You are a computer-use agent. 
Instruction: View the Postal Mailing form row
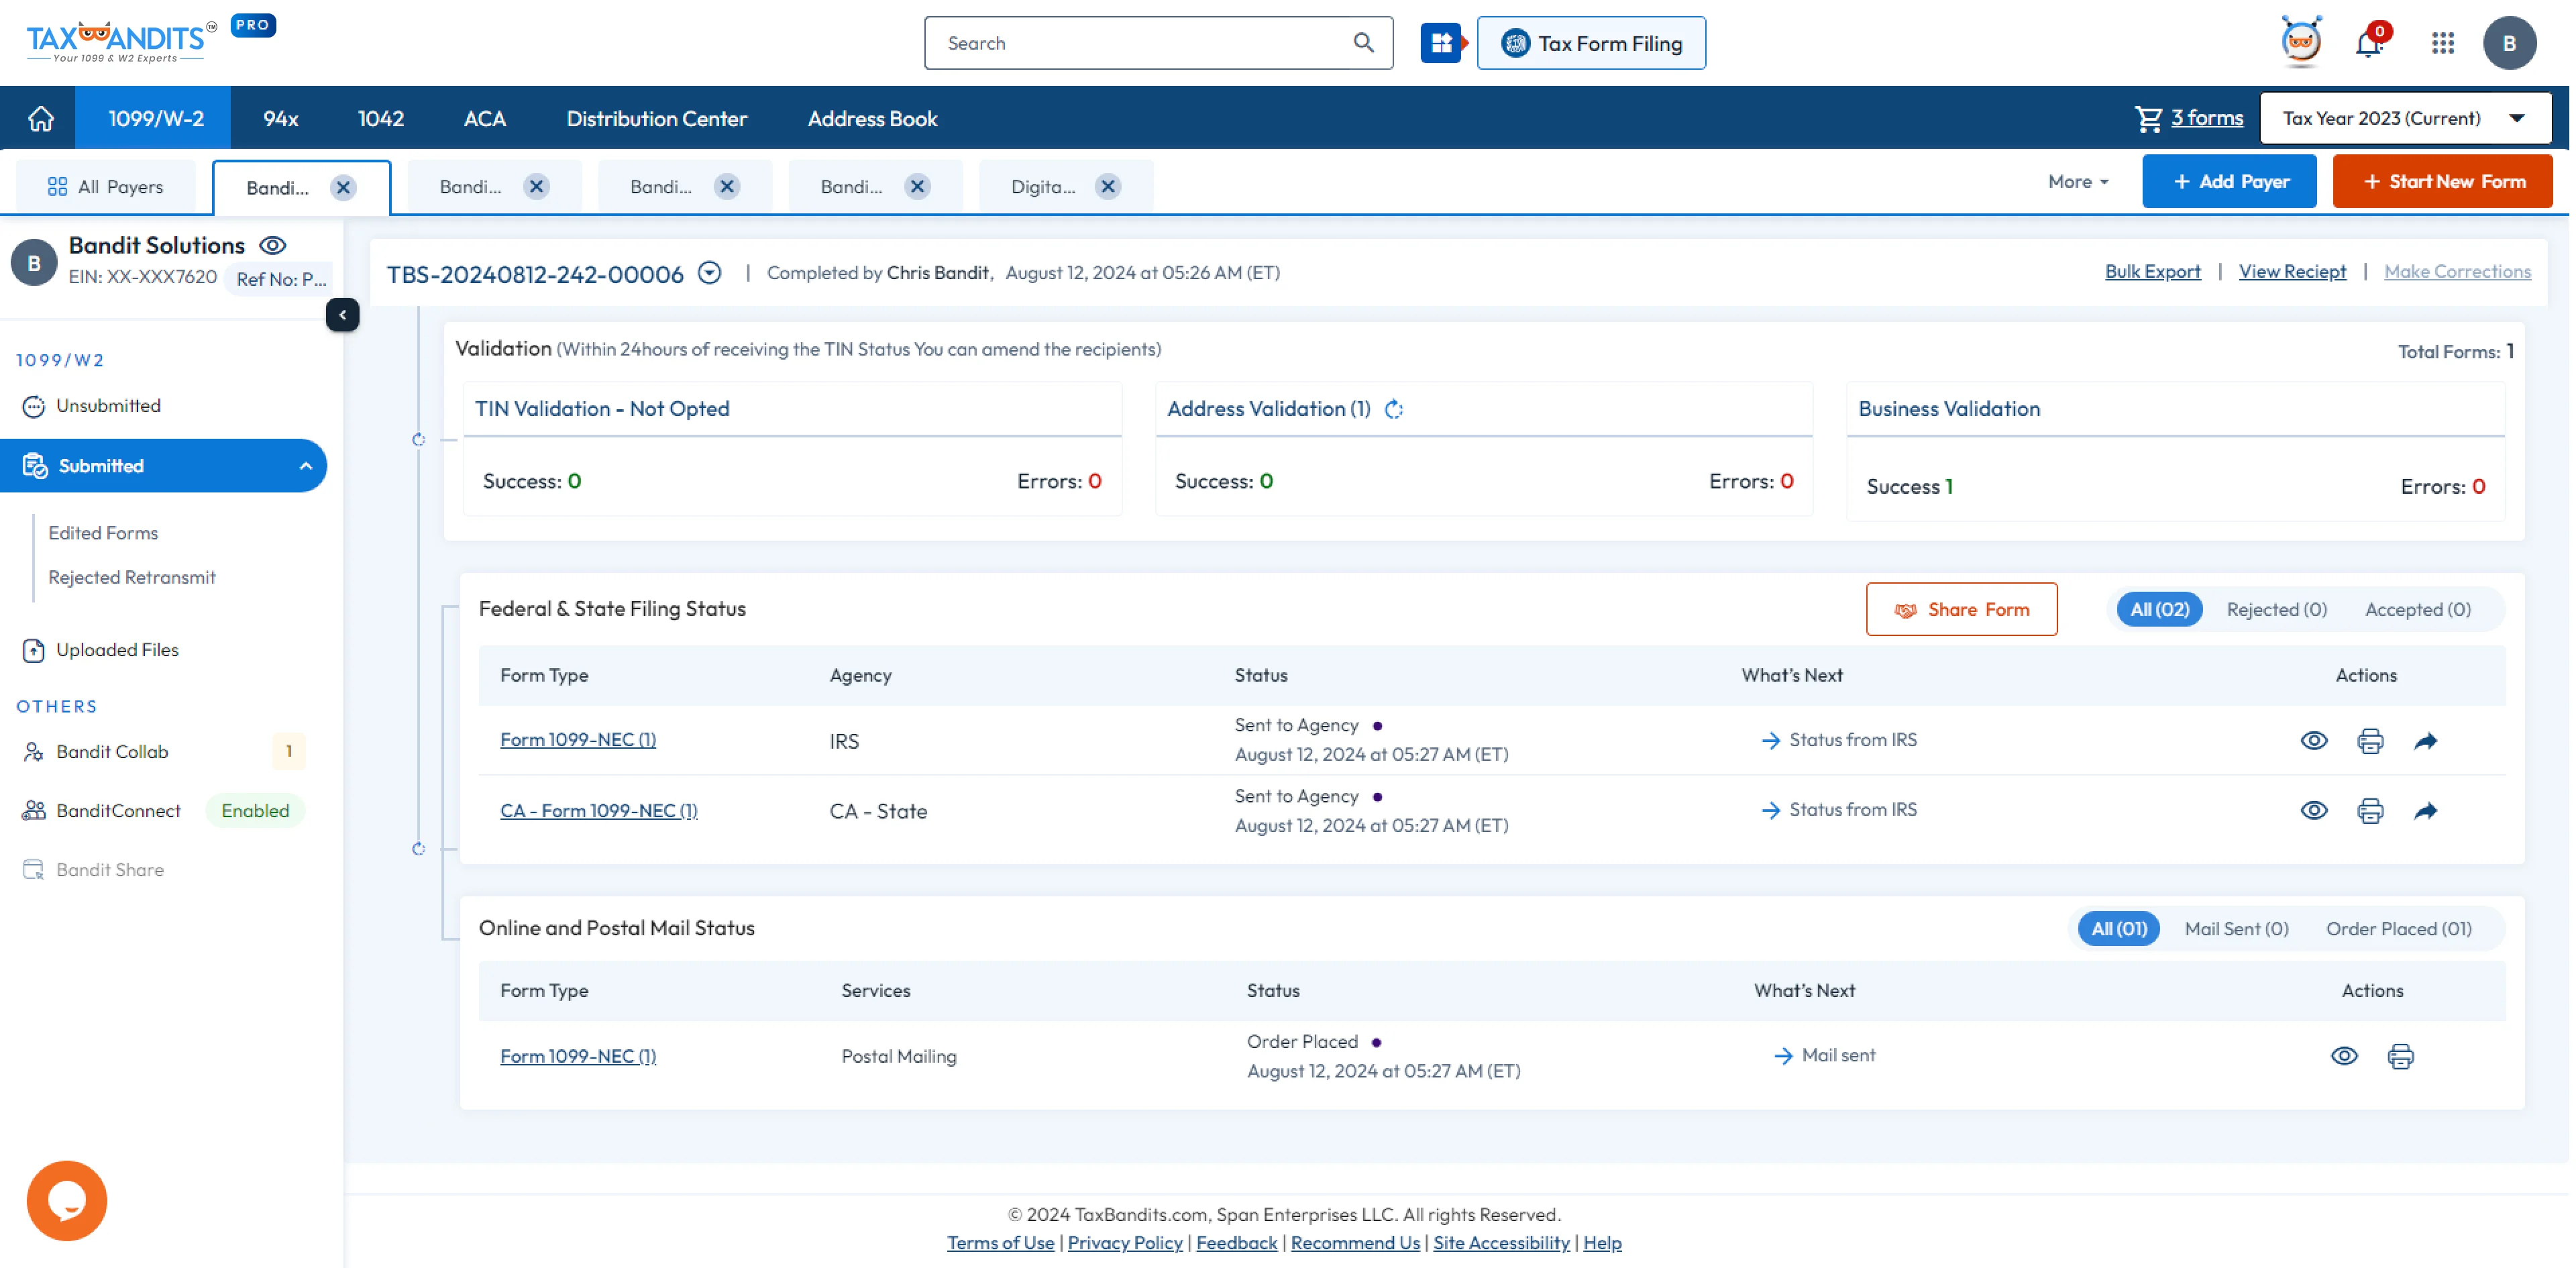coord(2344,1056)
